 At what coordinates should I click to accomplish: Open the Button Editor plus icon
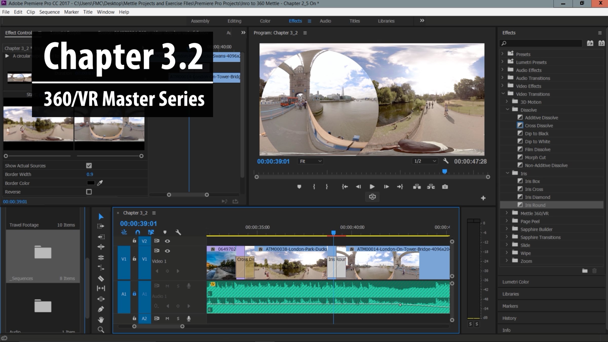point(483,198)
